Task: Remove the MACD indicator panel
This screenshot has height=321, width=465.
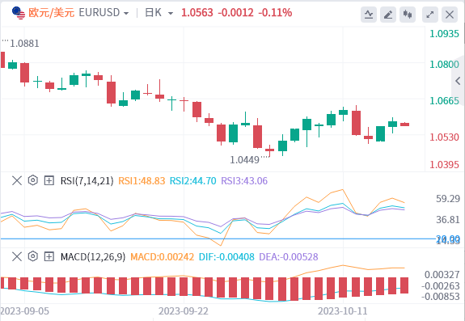Action: pyautogui.click(x=17, y=256)
